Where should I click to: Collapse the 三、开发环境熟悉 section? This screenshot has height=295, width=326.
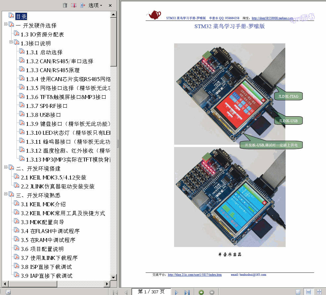click(x=6, y=194)
